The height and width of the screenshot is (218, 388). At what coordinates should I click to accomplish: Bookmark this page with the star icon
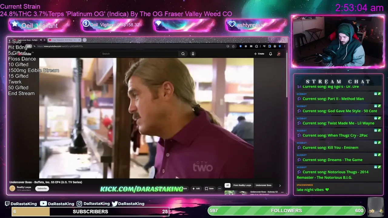[233, 46]
